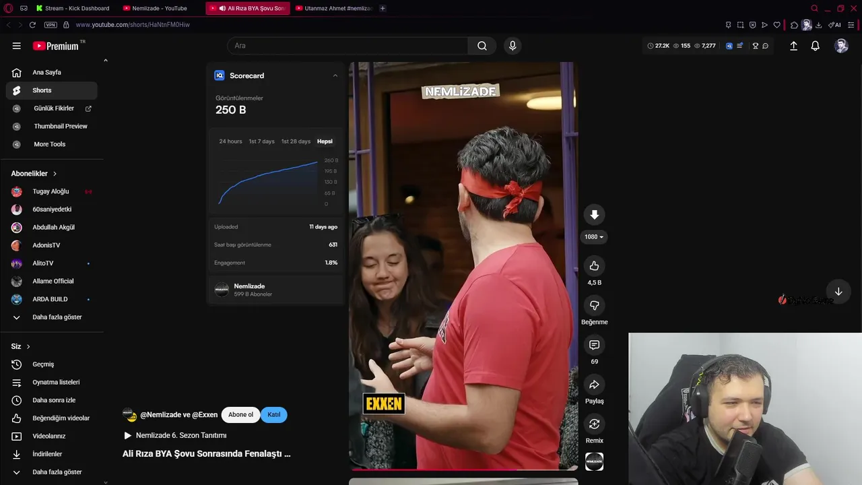The height and width of the screenshot is (485, 862).
Task: Open More Tools
Action: pyautogui.click(x=51, y=144)
